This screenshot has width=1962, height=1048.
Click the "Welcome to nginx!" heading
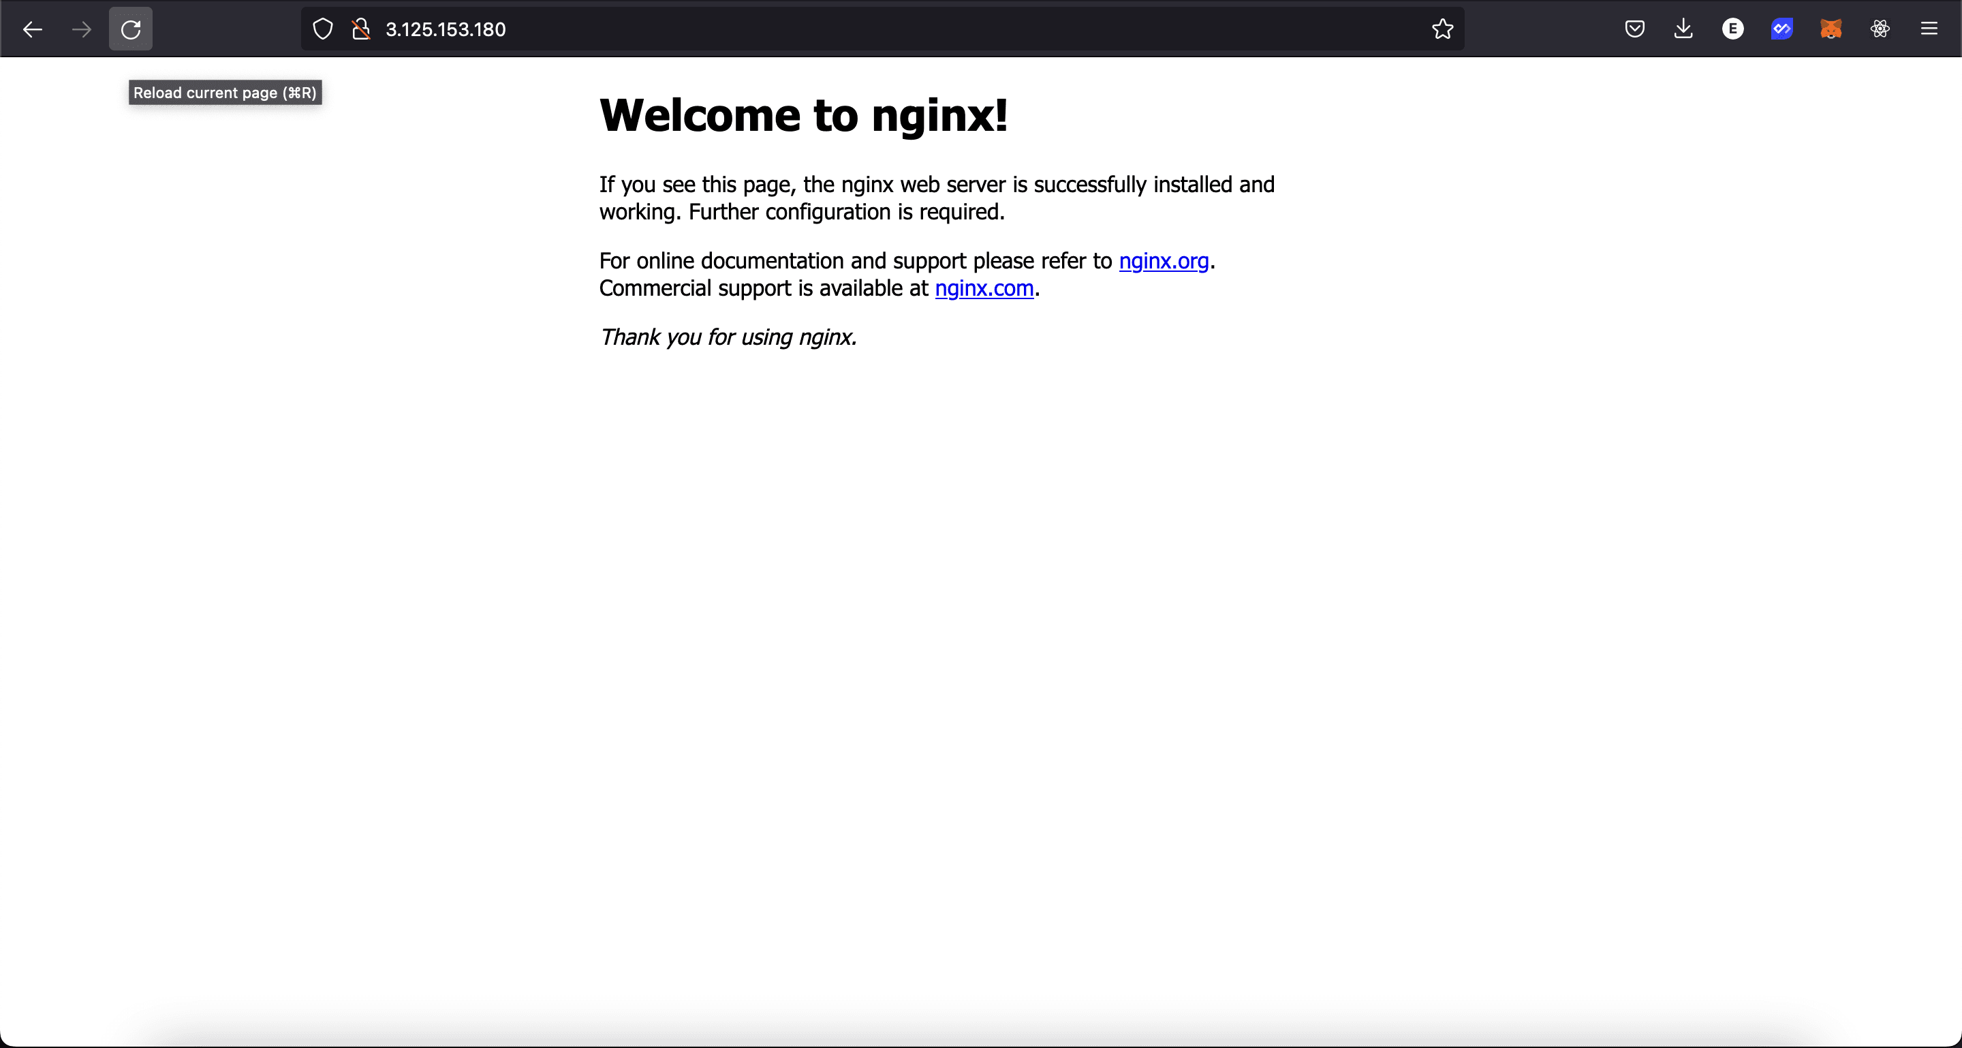click(804, 115)
